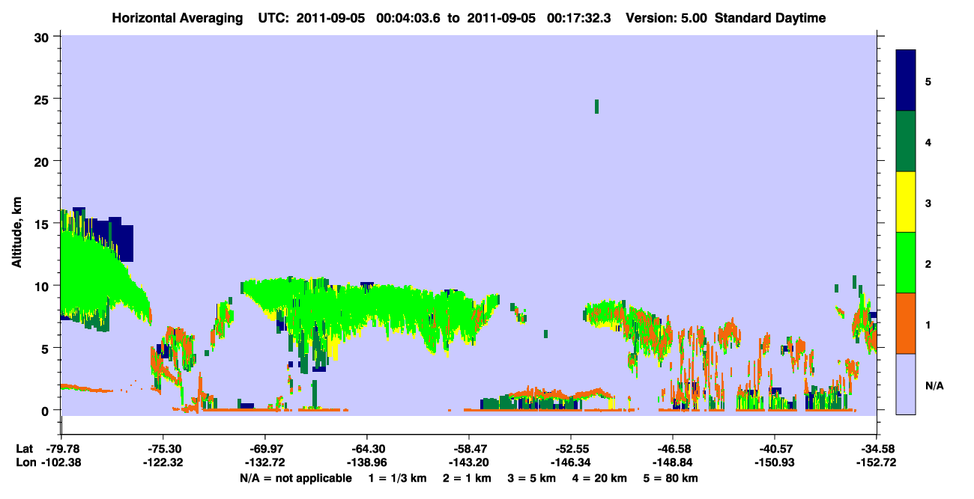The width and height of the screenshot is (974, 499).
Task: Click the yellow level 3 colorbar segment
Action: [906, 202]
